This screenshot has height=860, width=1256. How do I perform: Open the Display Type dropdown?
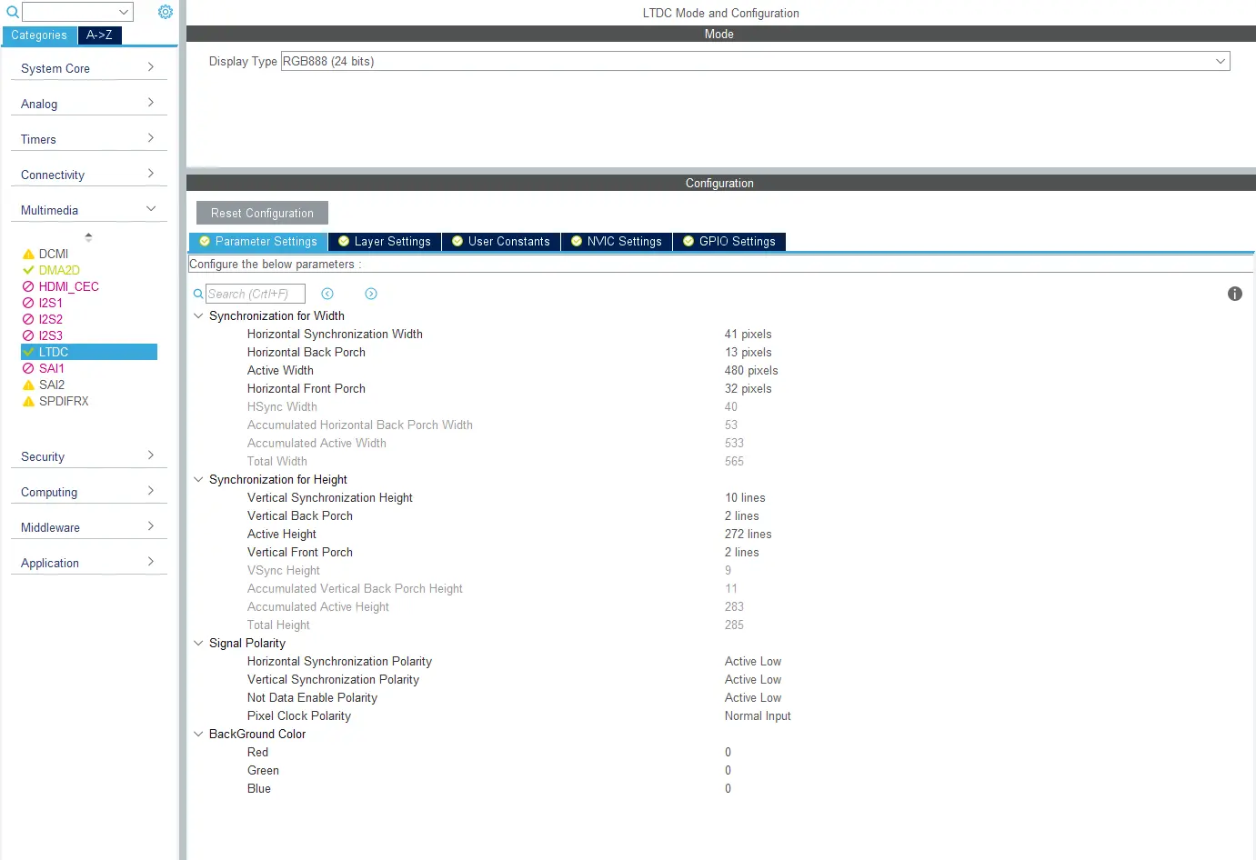(x=755, y=61)
